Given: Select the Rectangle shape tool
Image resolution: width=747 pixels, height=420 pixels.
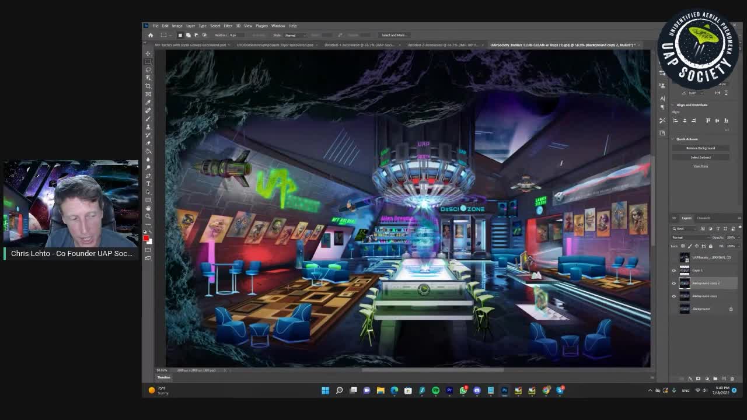Looking at the screenshot, I should (x=148, y=200).
